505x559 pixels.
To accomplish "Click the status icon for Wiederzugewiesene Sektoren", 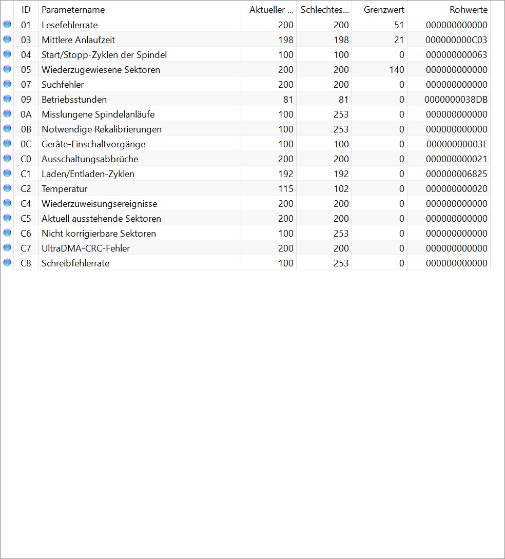I will 7,69.
